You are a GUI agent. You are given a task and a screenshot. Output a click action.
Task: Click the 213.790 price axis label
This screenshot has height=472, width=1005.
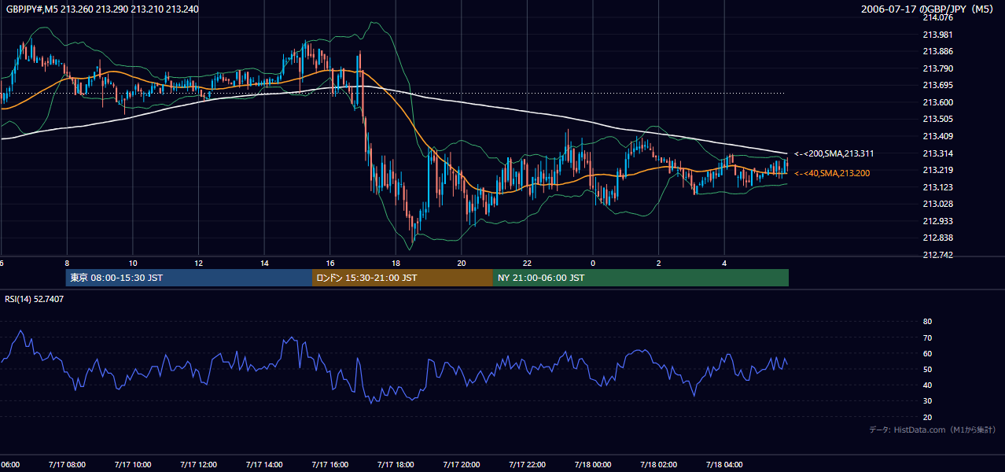937,68
